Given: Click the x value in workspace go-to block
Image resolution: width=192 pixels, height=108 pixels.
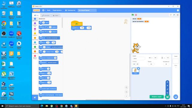Looking at the screenshot, I should pos(82,28).
